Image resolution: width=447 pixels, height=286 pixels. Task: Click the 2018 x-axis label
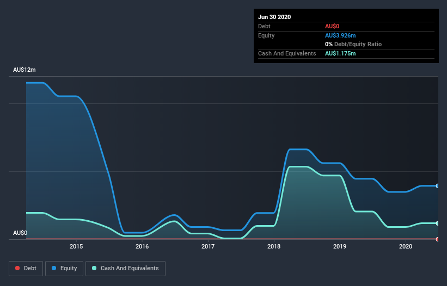(274, 246)
